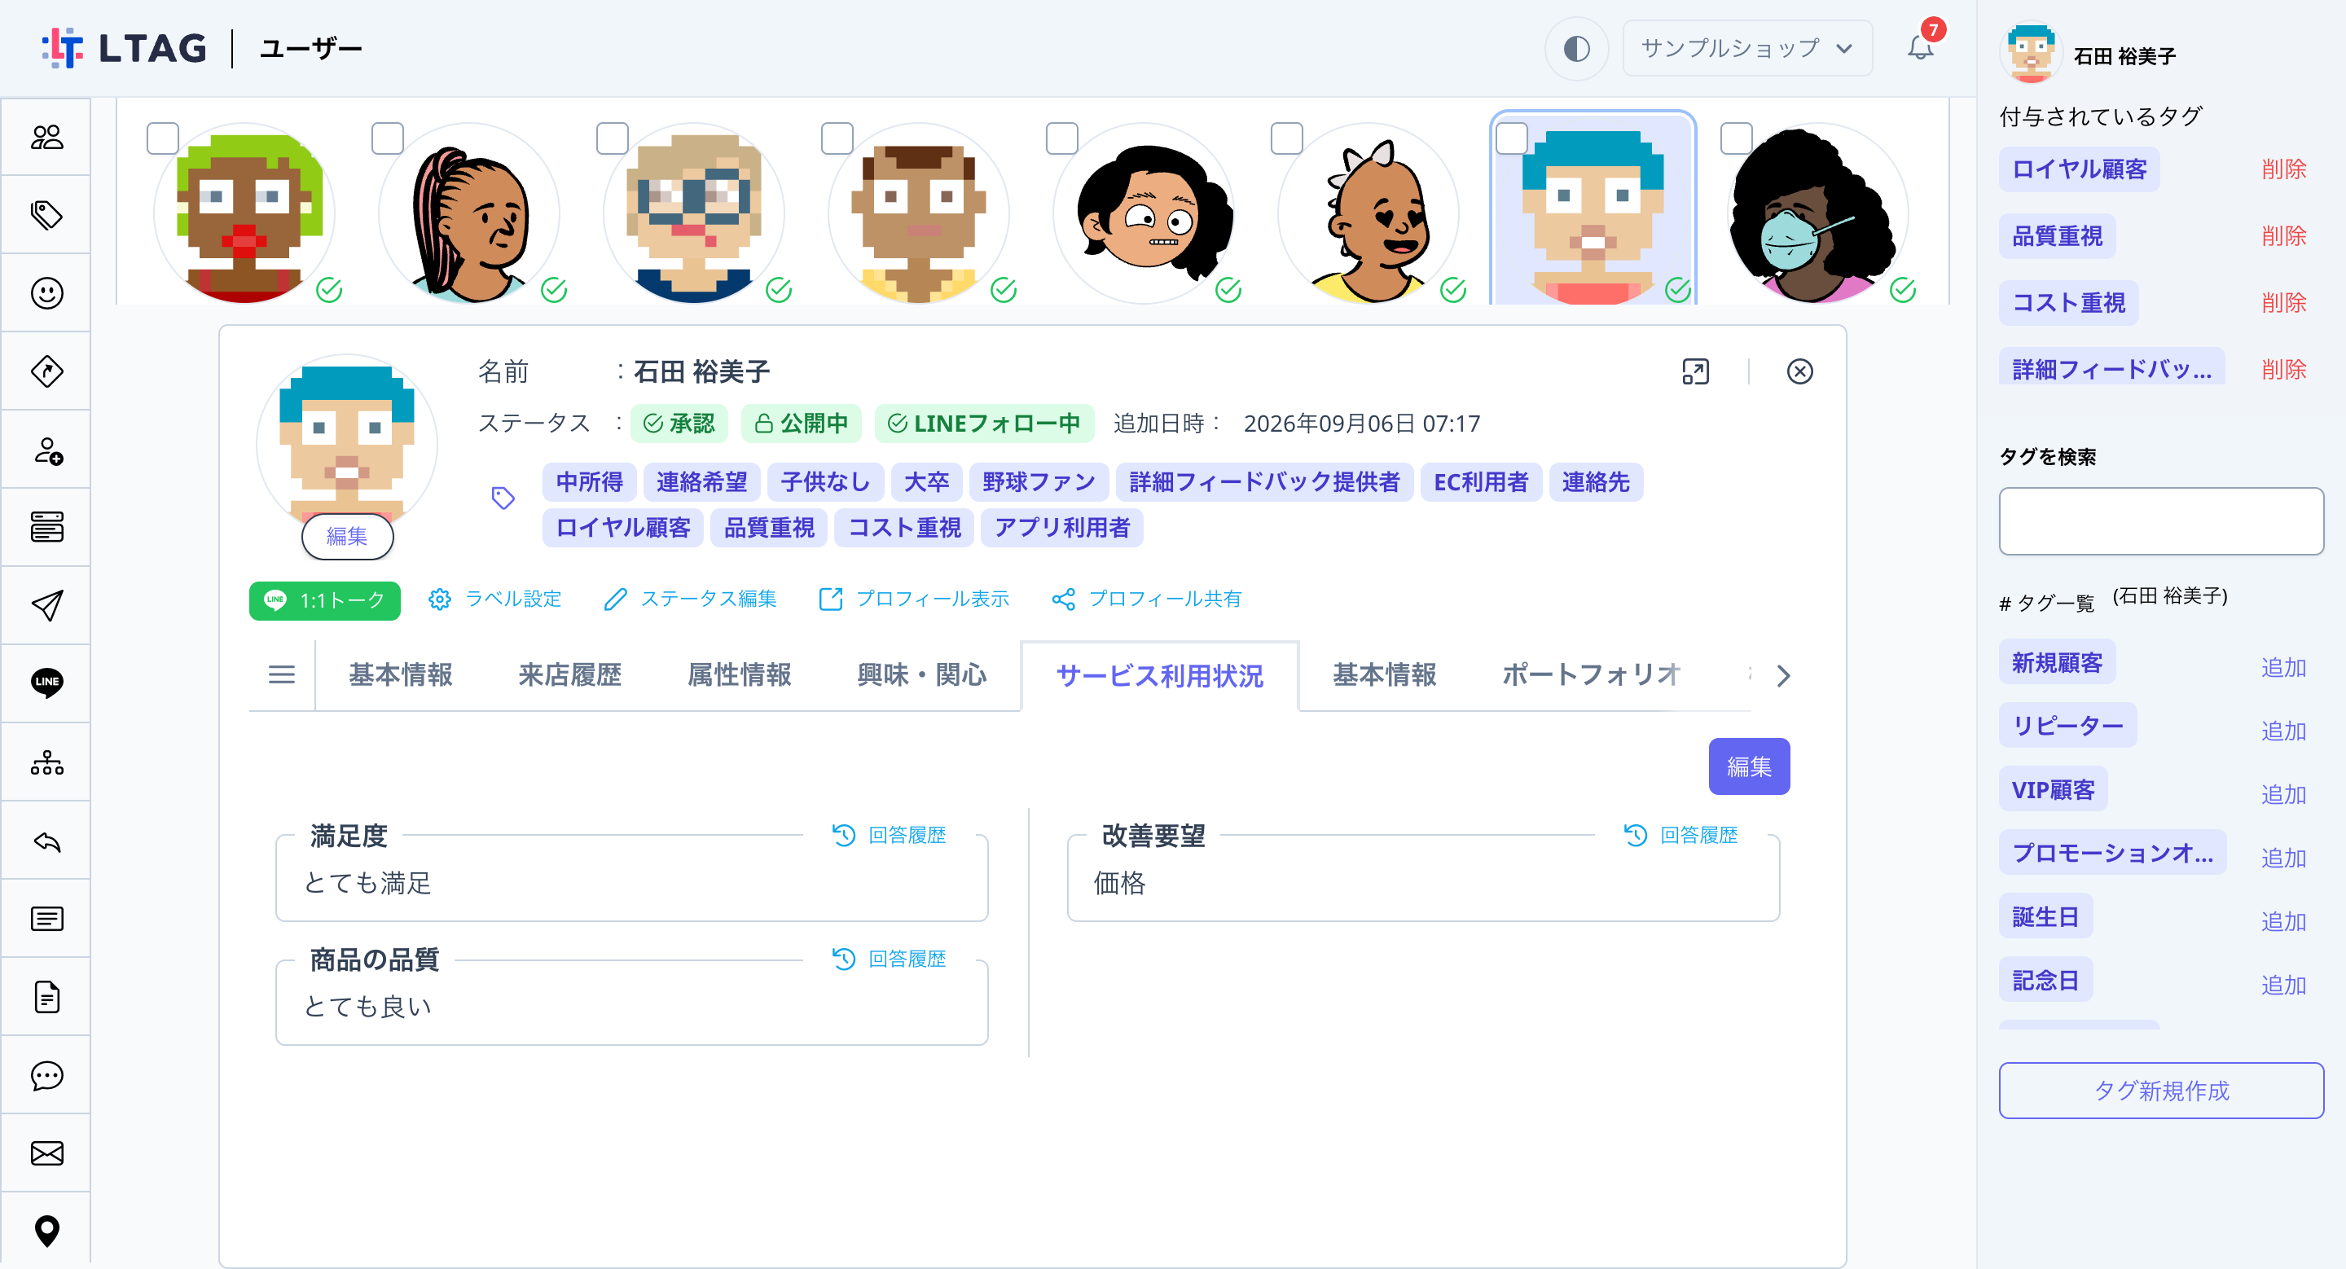Switch to the 来店履歴 tab
Image resolution: width=2346 pixels, height=1269 pixels.
(570, 674)
